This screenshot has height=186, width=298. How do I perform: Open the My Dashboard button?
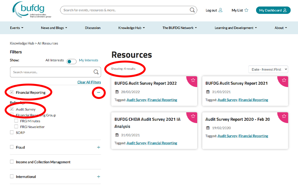click(x=273, y=10)
